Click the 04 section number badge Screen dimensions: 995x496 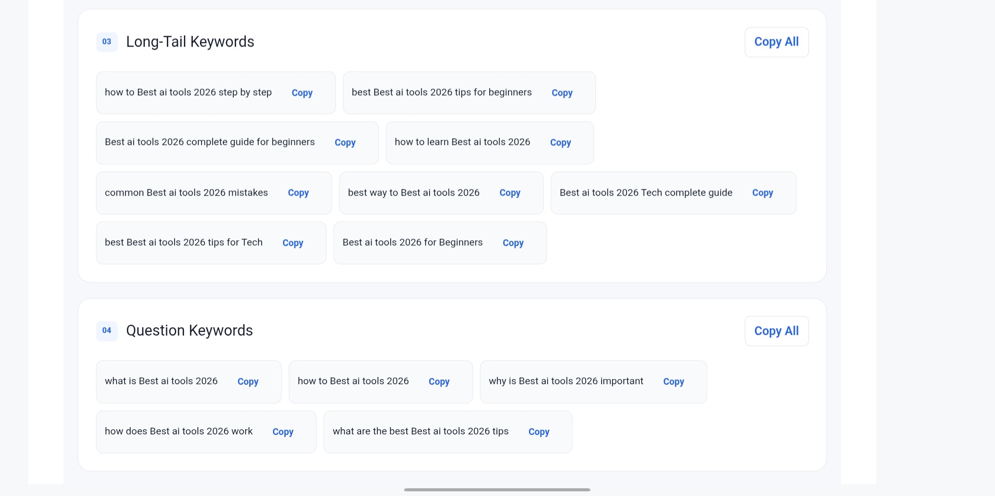click(x=107, y=331)
